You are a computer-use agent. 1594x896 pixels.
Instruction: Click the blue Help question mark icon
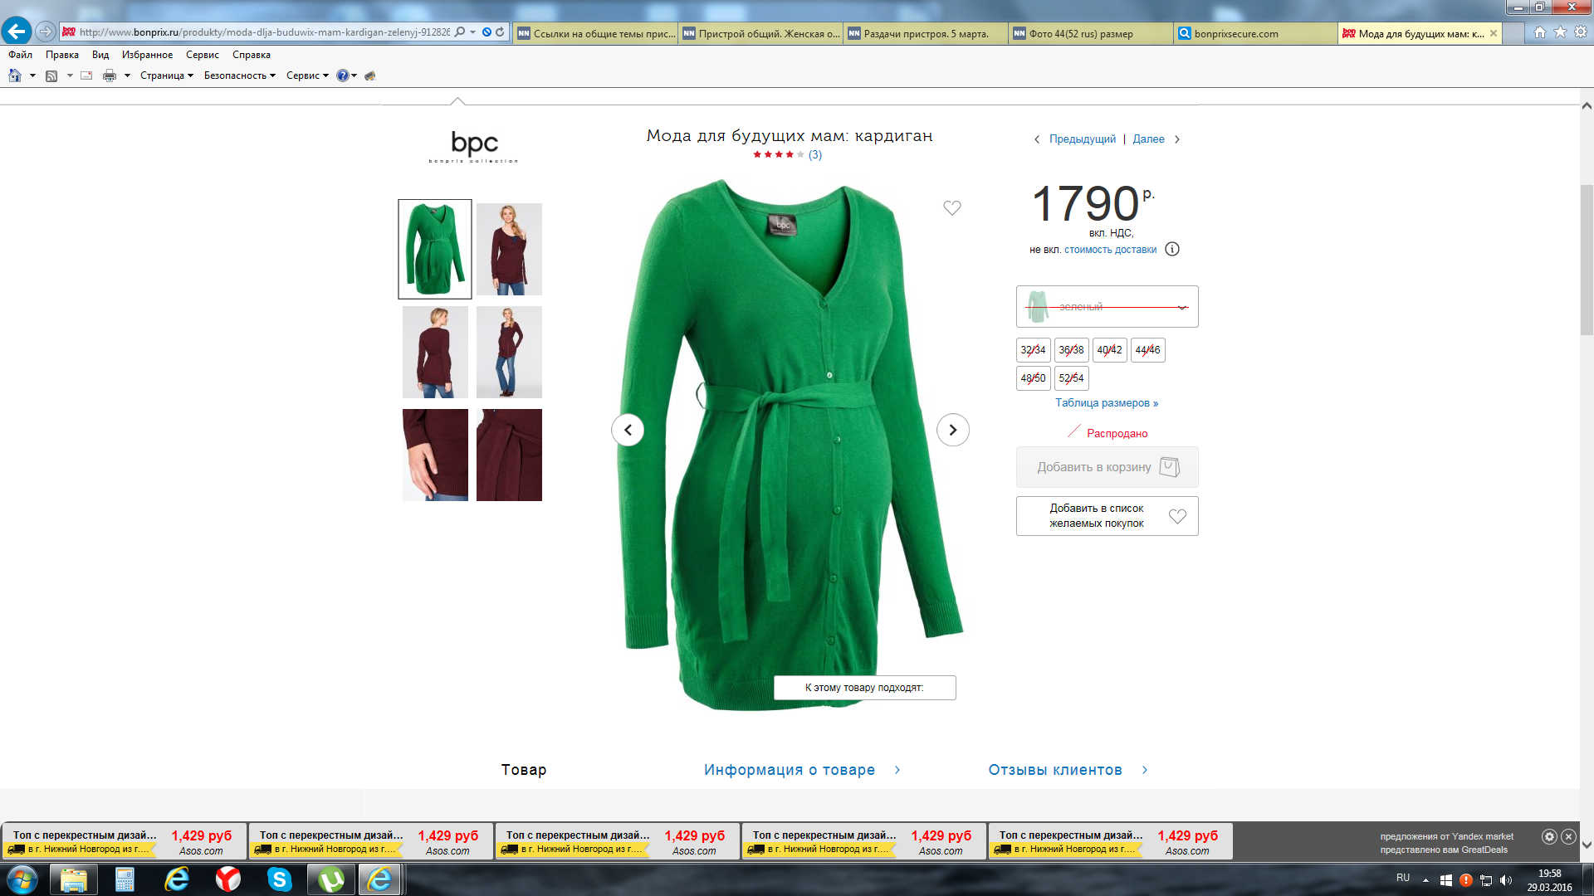click(x=342, y=75)
